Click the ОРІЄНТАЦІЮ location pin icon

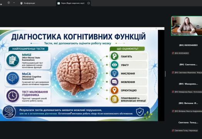(114, 90)
